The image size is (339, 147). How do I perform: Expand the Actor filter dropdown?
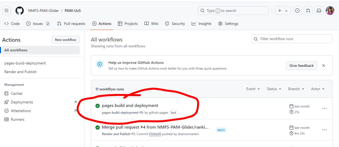click(317, 89)
